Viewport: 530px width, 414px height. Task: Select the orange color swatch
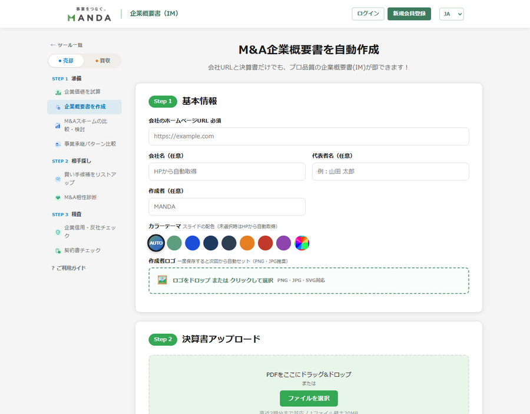point(247,243)
